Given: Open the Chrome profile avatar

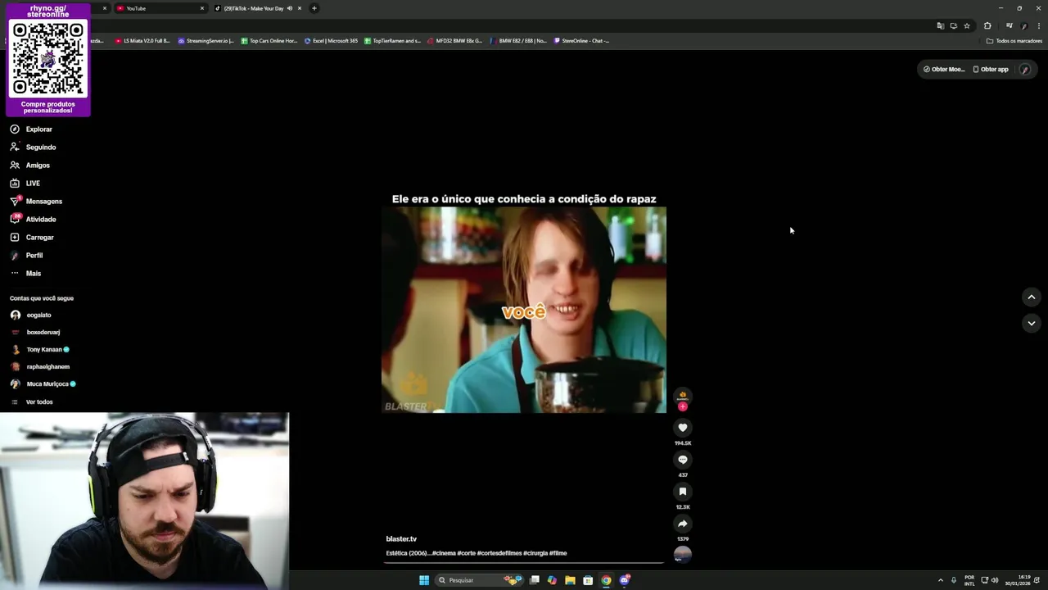Looking at the screenshot, I should click(1024, 26).
